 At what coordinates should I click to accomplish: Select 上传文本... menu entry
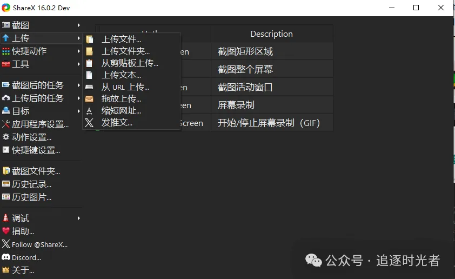point(132,75)
